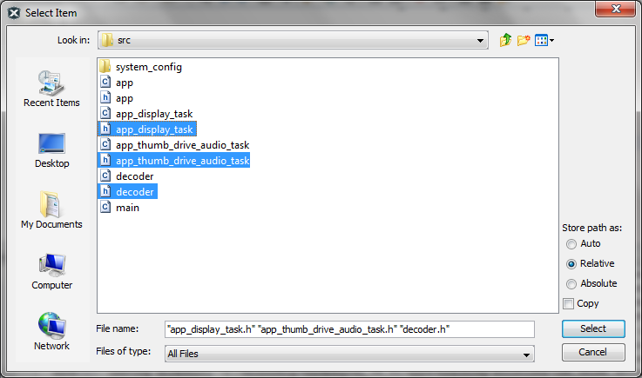The image size is (642, 378).
Task: Open the view menu dropdown
Action: 545,40
